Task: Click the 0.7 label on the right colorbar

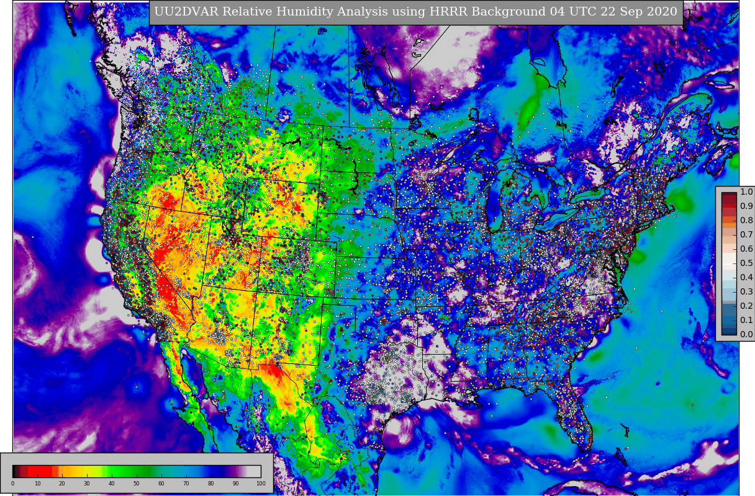Action: (x=746, y=235)
